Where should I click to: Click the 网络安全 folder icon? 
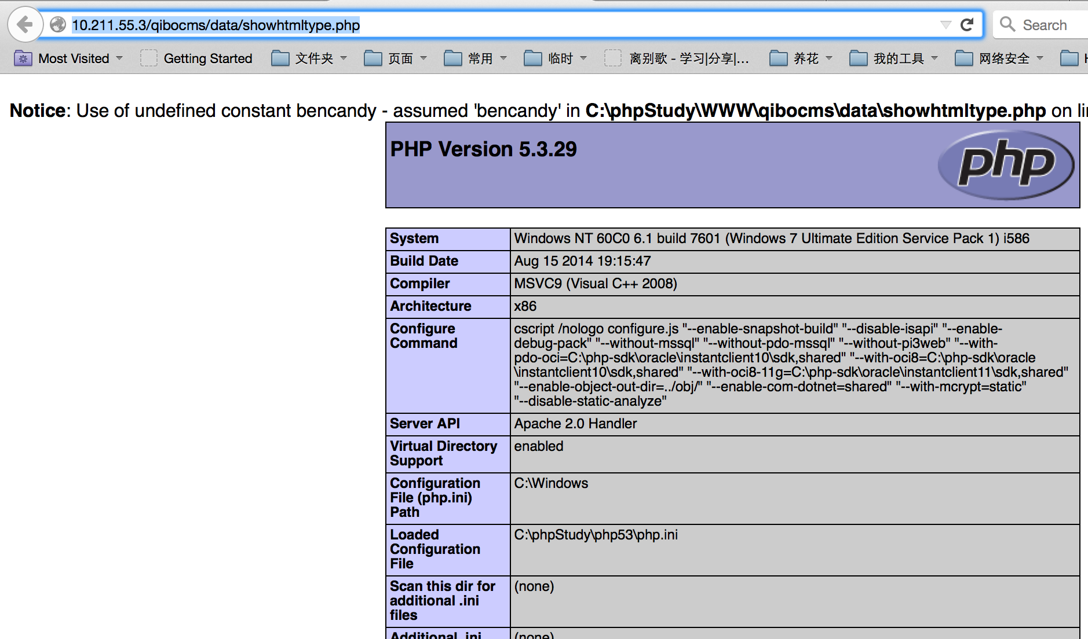(963, 58)
